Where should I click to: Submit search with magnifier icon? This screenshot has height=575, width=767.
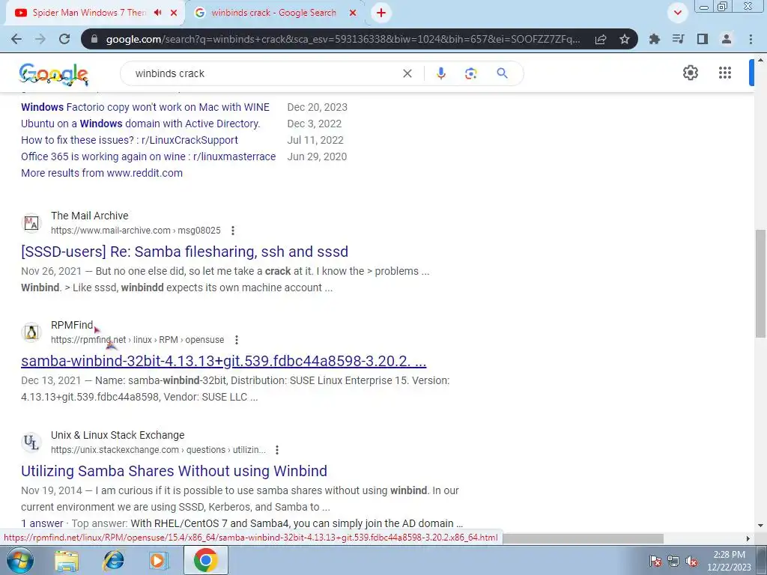(x=502, y=73)
